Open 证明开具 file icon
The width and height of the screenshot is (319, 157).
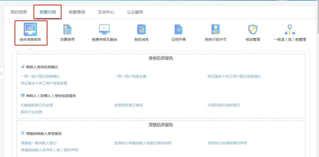coord(178,30)
